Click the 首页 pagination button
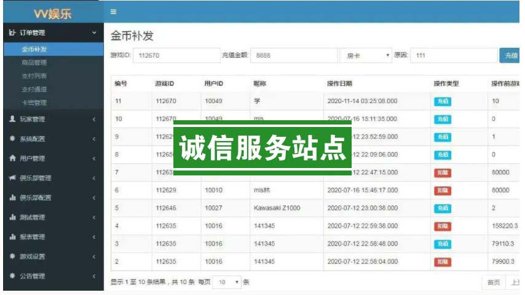 pyautogui.click(x=492, y=282)
